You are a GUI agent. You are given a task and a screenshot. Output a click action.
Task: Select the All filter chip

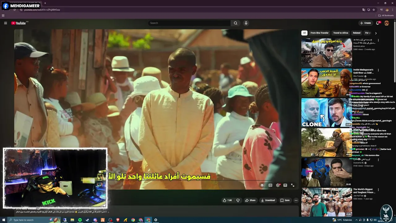(304, 33)
